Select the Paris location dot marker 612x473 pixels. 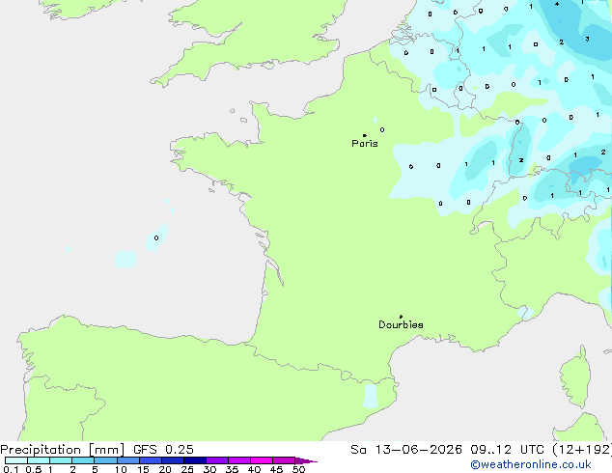pos(365,135)
